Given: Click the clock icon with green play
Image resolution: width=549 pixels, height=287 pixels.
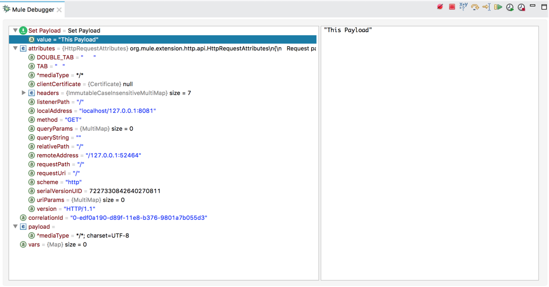Looking at the screenshot, I should click(x=510, y=7).
